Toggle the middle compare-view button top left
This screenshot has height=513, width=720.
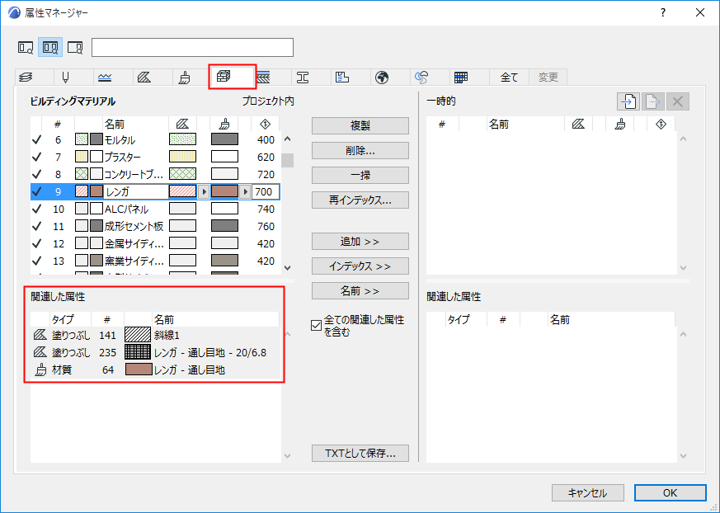pos(49,47)
